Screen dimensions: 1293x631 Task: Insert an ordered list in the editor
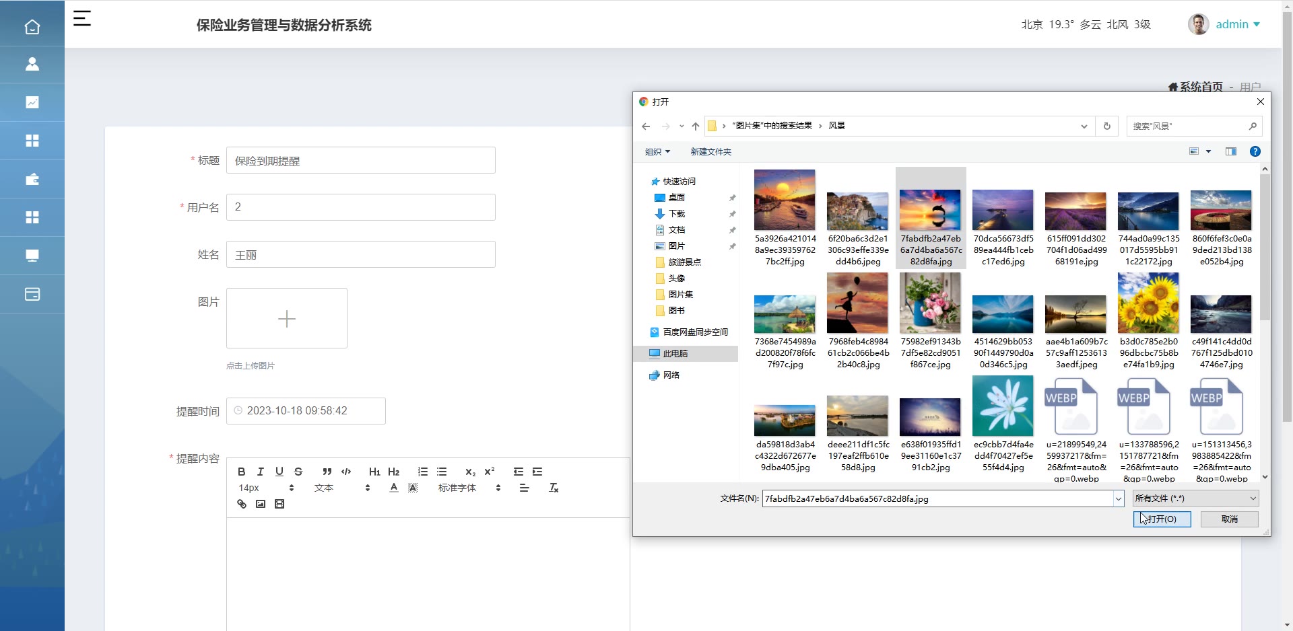tap(423, 472)
